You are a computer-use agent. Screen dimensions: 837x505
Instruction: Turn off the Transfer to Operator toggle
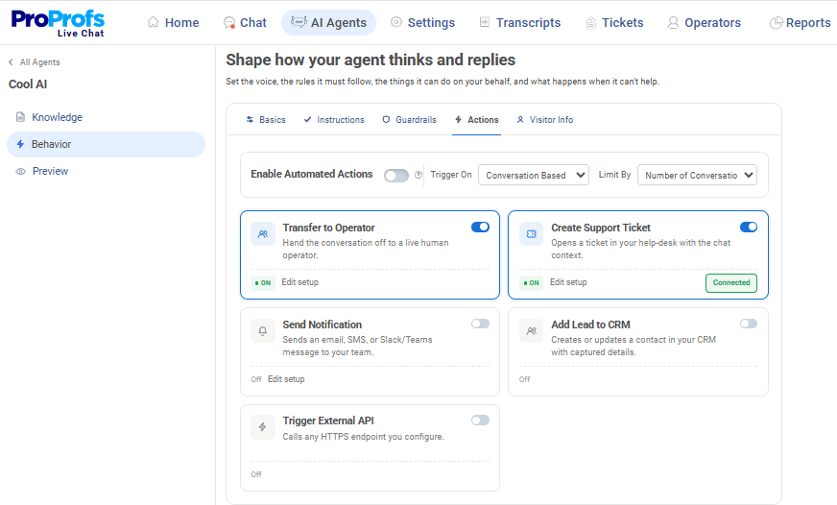coord(481,227)
